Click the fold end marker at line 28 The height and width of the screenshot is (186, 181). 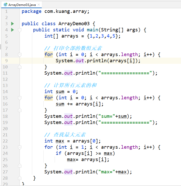[20, 178]
